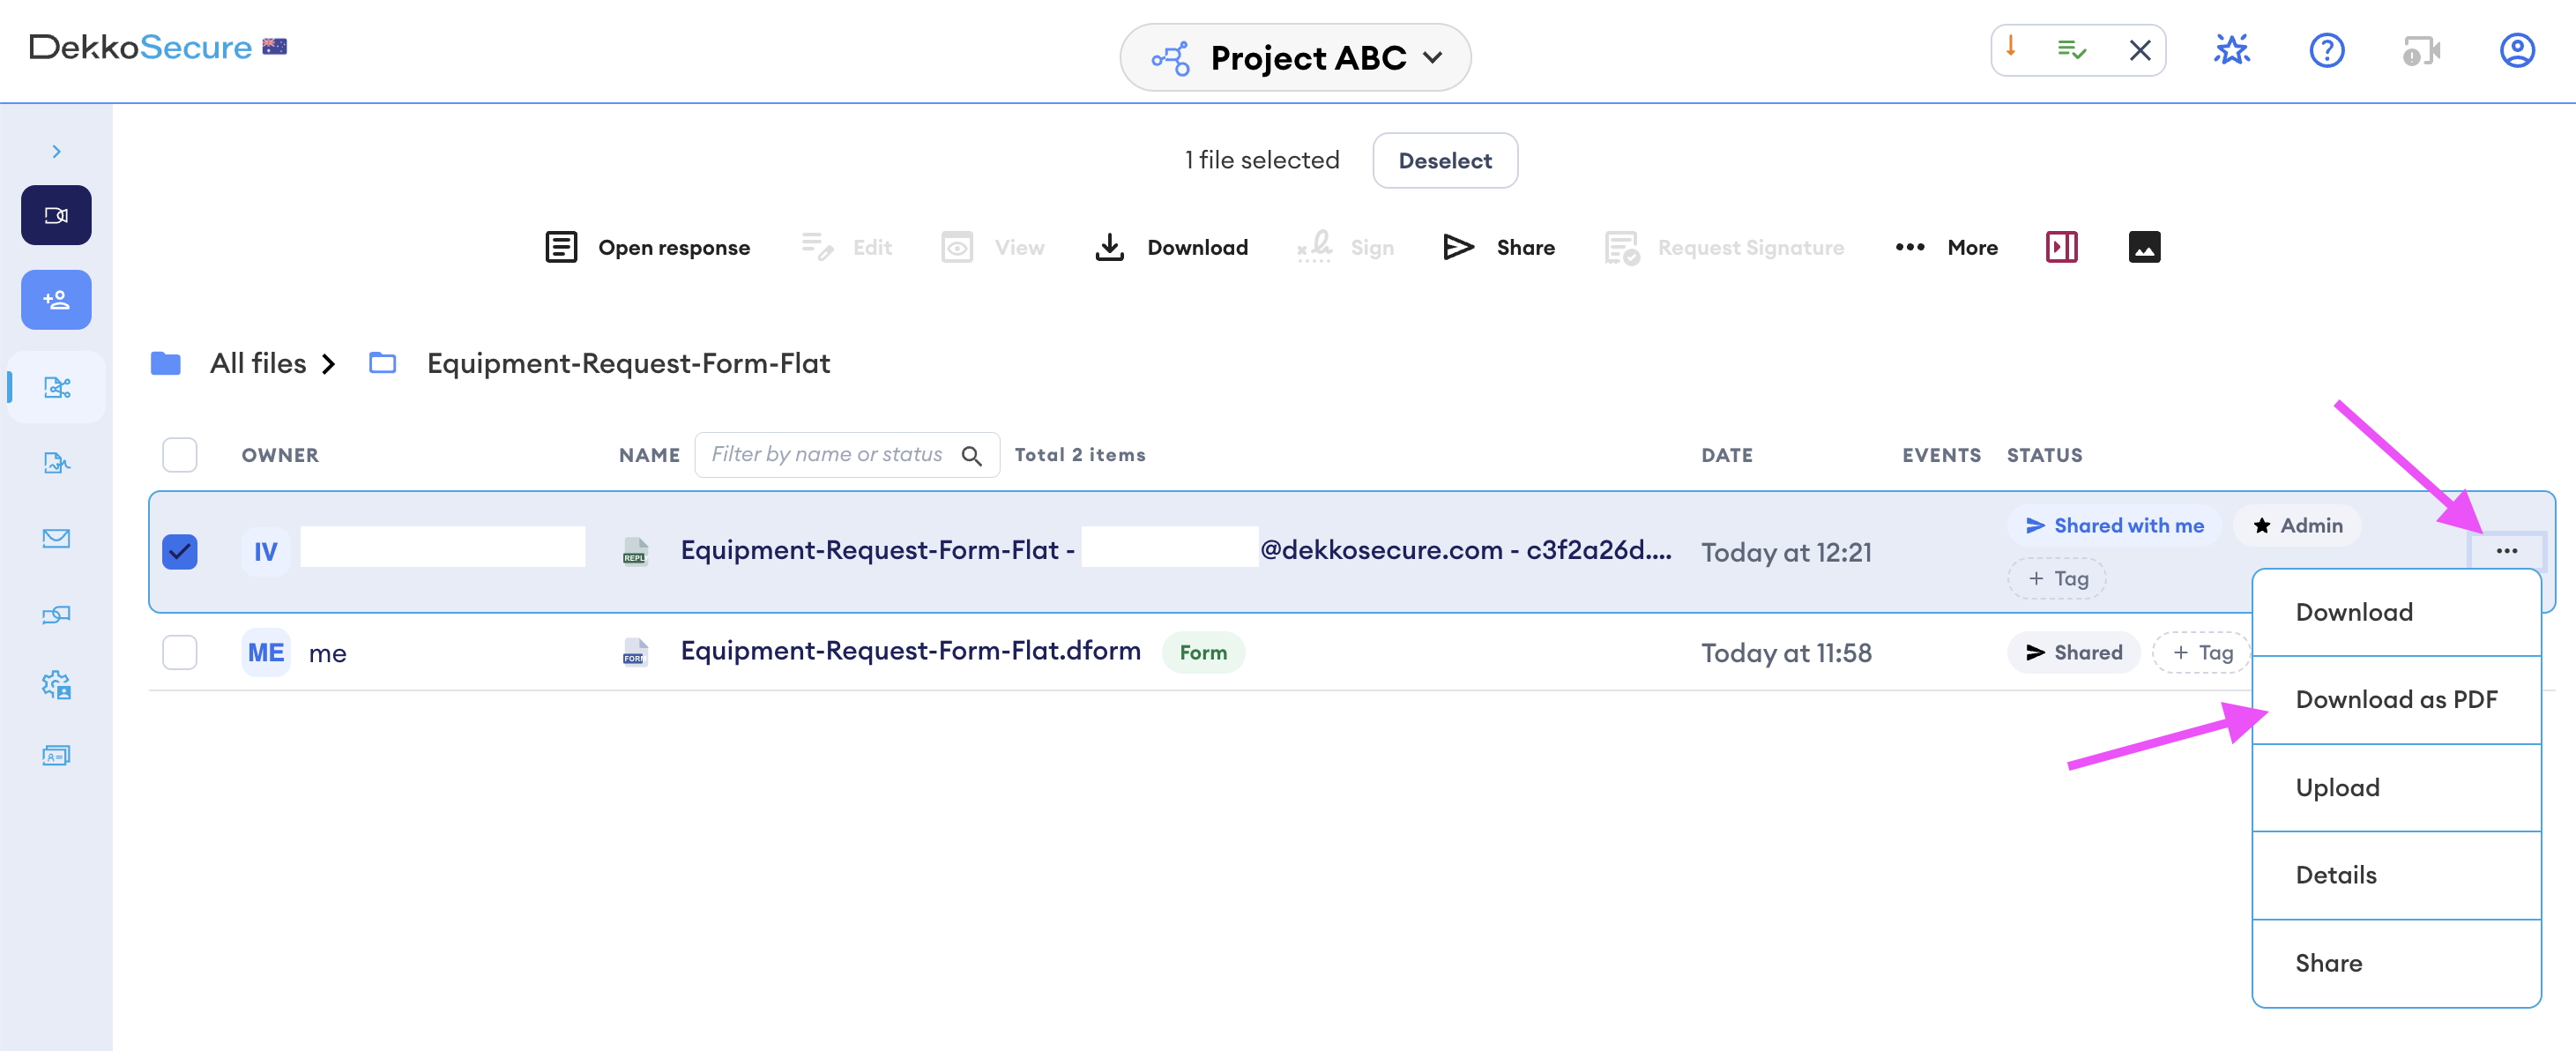
Task: Navigate to All files breadcrumb
Action: (x=257, y=363)
